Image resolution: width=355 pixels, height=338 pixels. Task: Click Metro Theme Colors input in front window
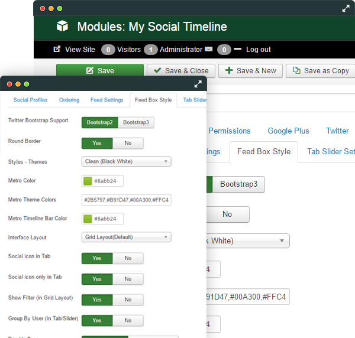click(127, 200)
